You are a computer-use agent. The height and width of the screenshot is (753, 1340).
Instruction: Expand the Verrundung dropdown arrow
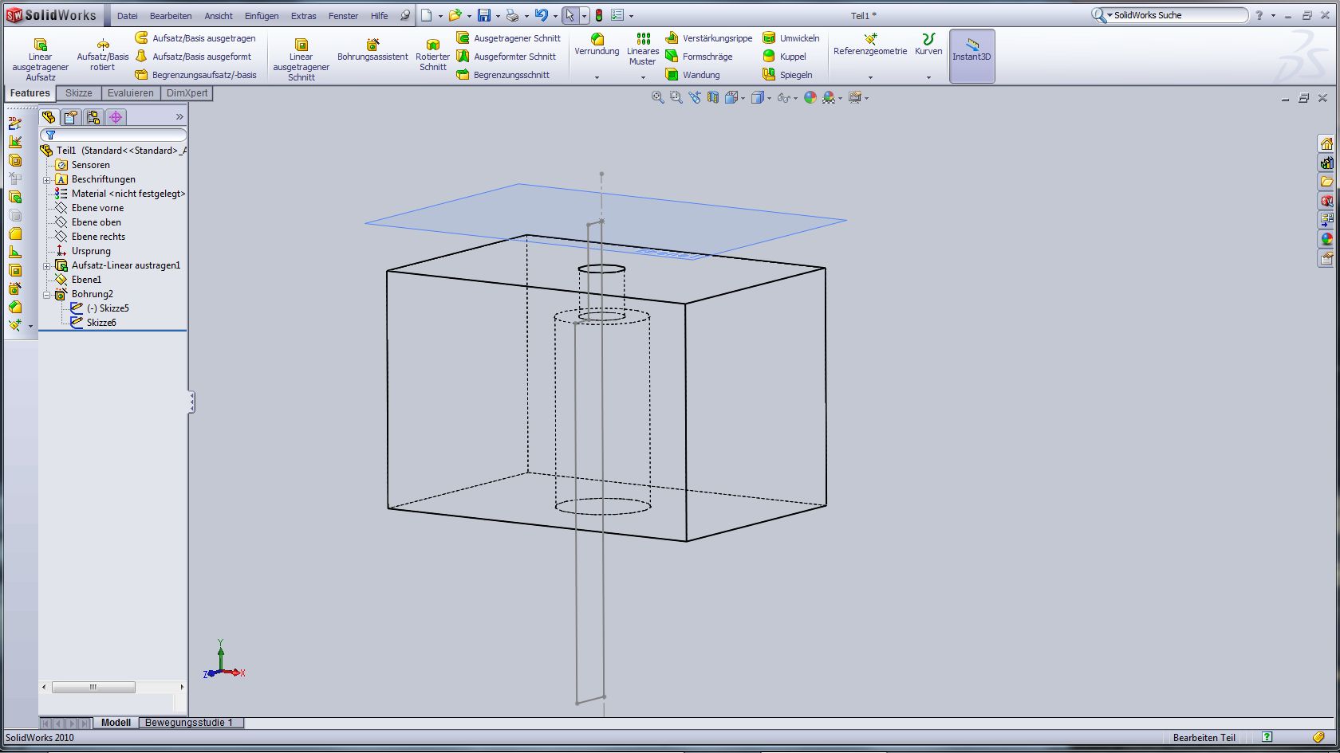[x=597, y=77]
